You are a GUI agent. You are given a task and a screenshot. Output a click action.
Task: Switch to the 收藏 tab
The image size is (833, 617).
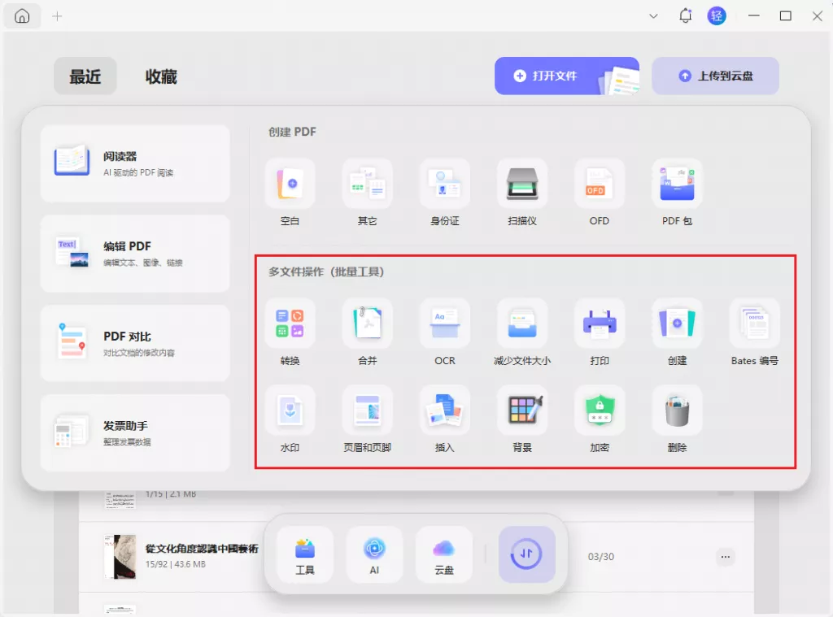click(x=161, y=76)
